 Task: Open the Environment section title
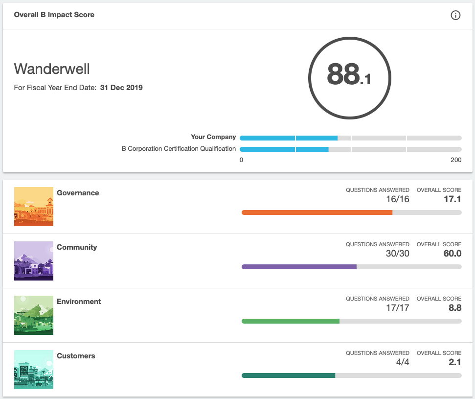tap(79, 302)
